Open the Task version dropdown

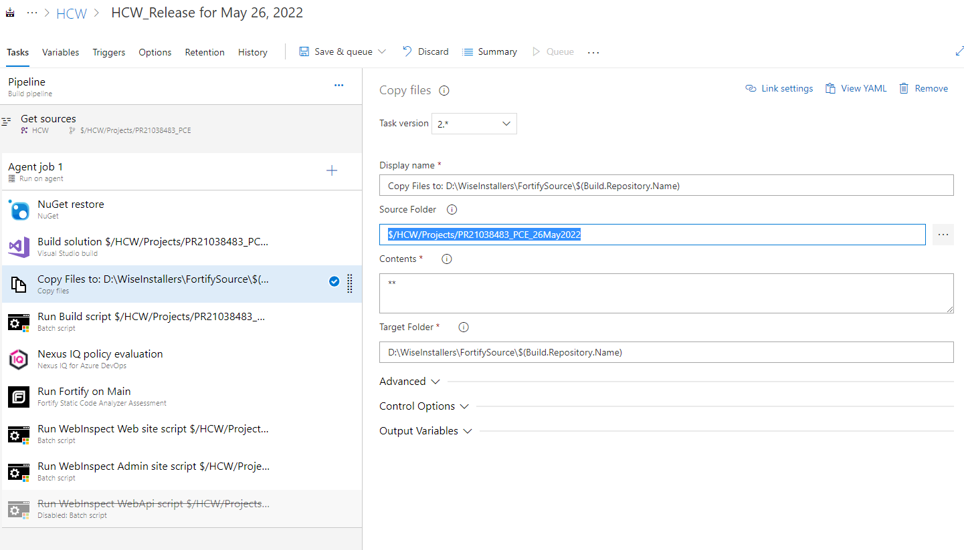474,124
